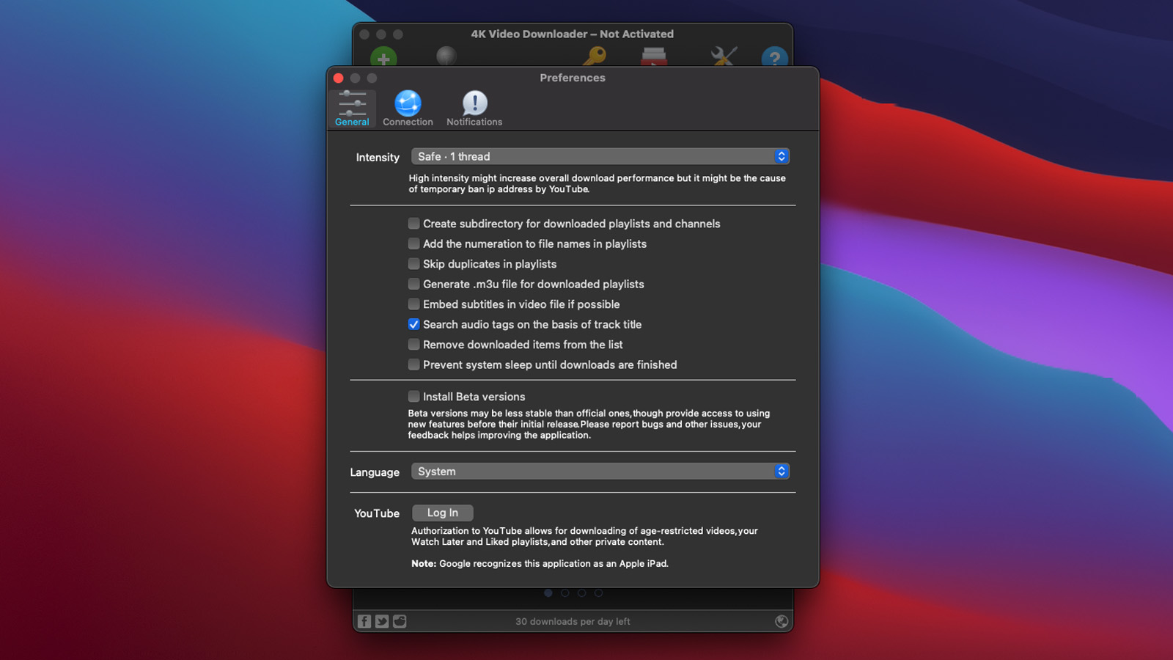The width and height of the screenshot is (1173, 660).
Task: Check Embed subtitles in video file
Action: pyautogui.click(x=414, y=304)
